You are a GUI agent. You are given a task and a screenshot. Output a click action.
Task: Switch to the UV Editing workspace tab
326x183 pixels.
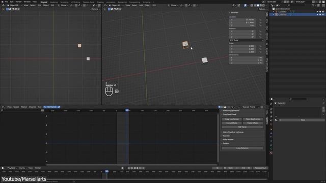(75, 2)
